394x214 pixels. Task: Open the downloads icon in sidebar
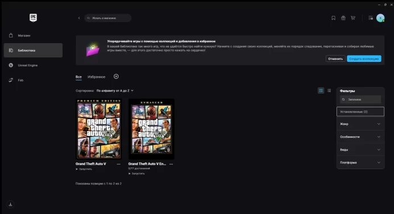[11, 204]
